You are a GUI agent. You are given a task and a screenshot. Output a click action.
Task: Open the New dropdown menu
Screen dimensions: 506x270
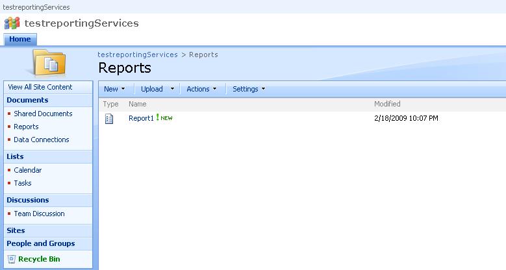coord(114,89)
